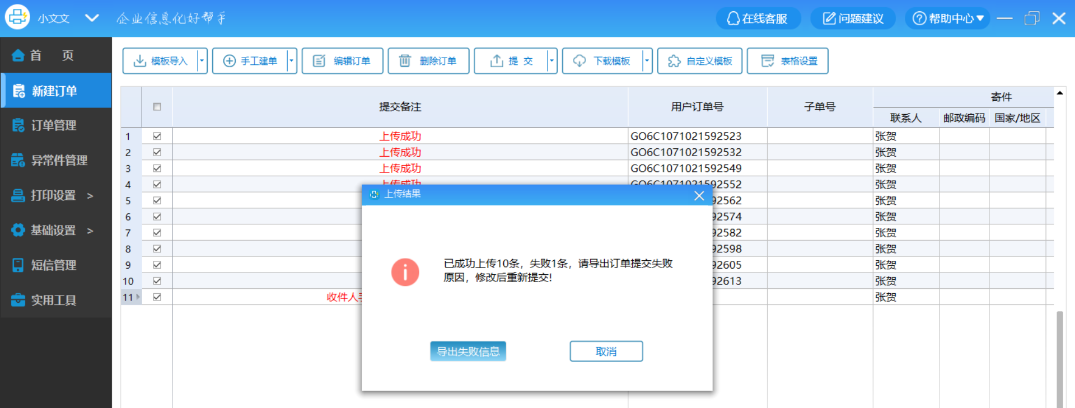Click the 删除订单 delete order button
This screenshot has height=408, width=1075.
point(428,61)
